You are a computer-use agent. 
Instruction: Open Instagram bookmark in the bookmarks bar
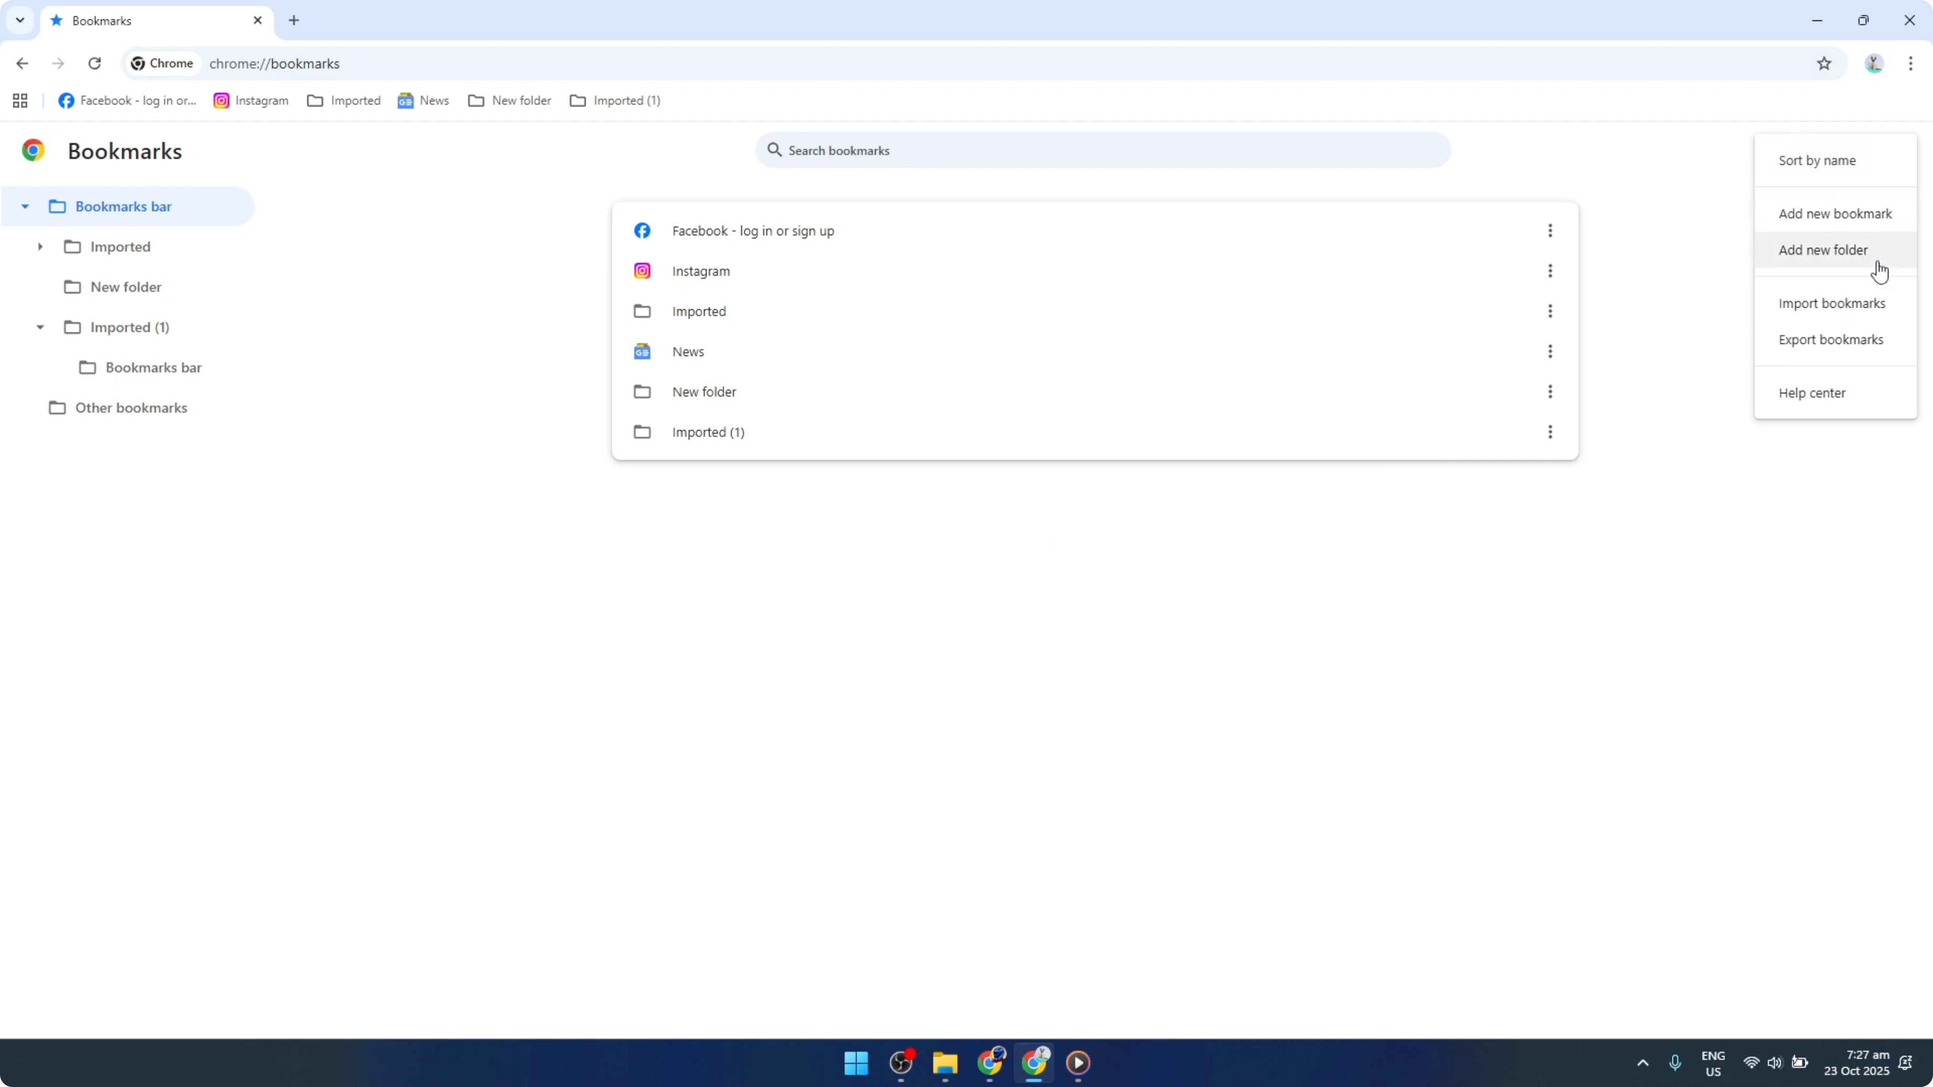click(x=252, y=100)
